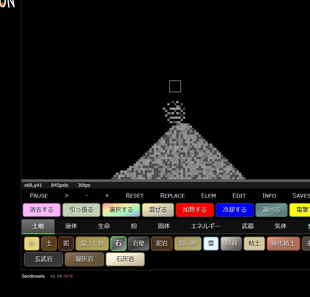Select the 雪 snow element
This screenshot has height=297, width=310.
pyautogui.click(x=211, y=244)
